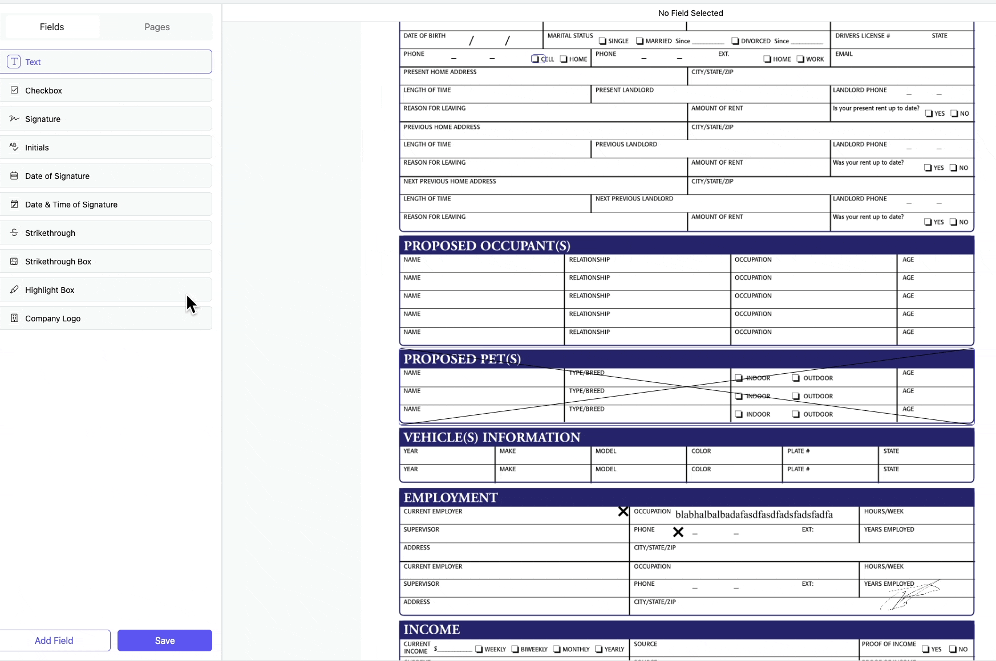The image size is (996, 661).
Task: Click the Checkbox field icon
Action: point(14,90)
